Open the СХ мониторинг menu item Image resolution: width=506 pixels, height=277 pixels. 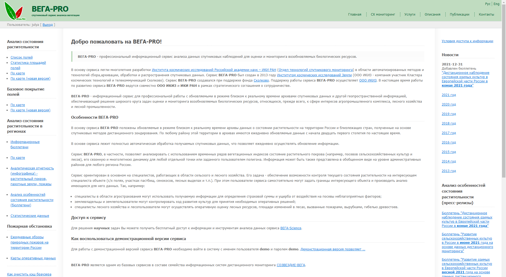(x=383, y=15)
